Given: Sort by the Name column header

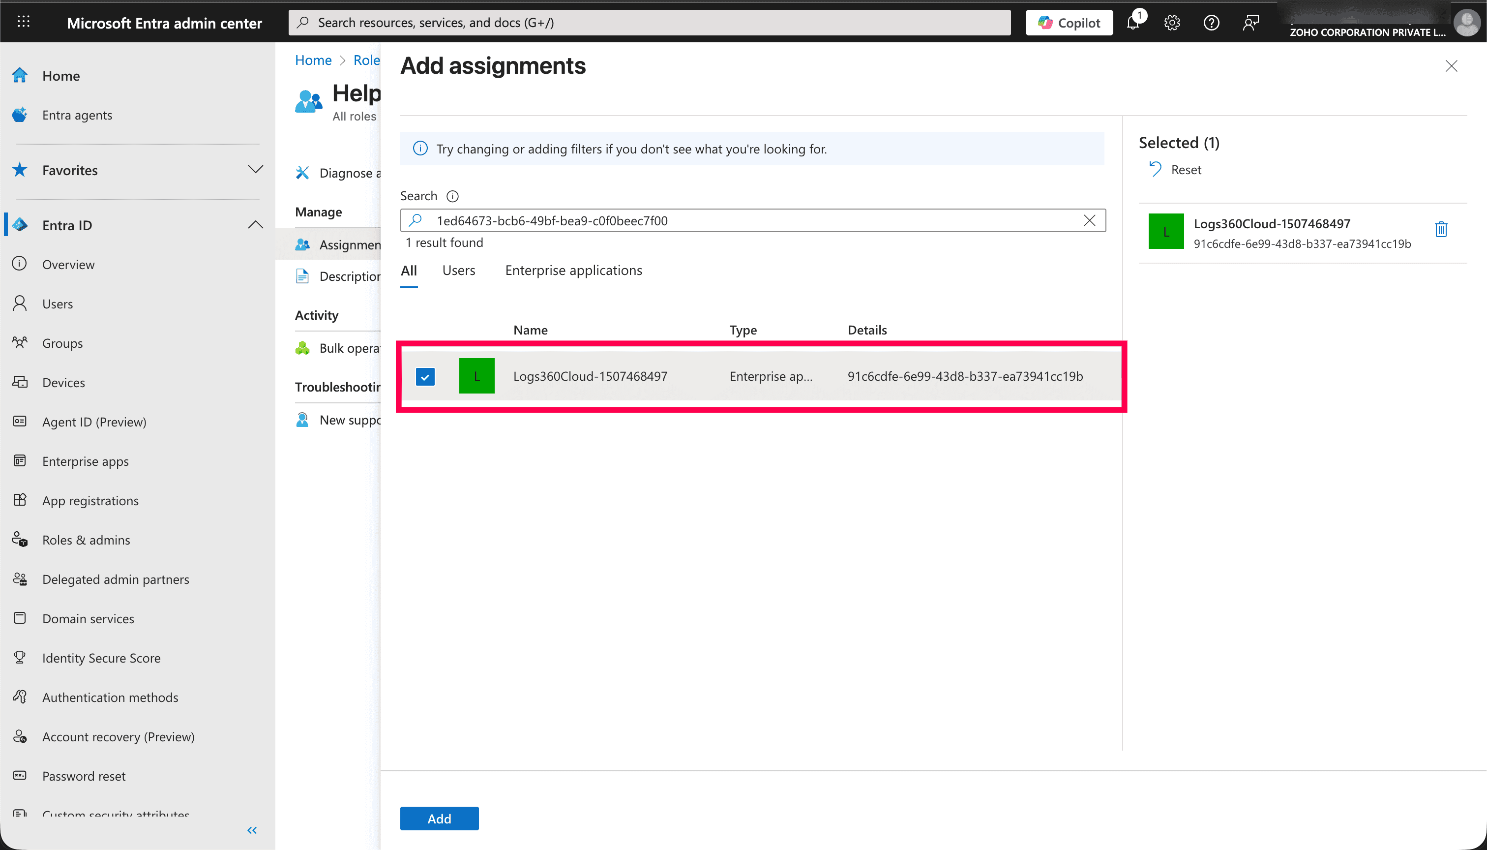Looking at the screenshot, I should 530,330.
